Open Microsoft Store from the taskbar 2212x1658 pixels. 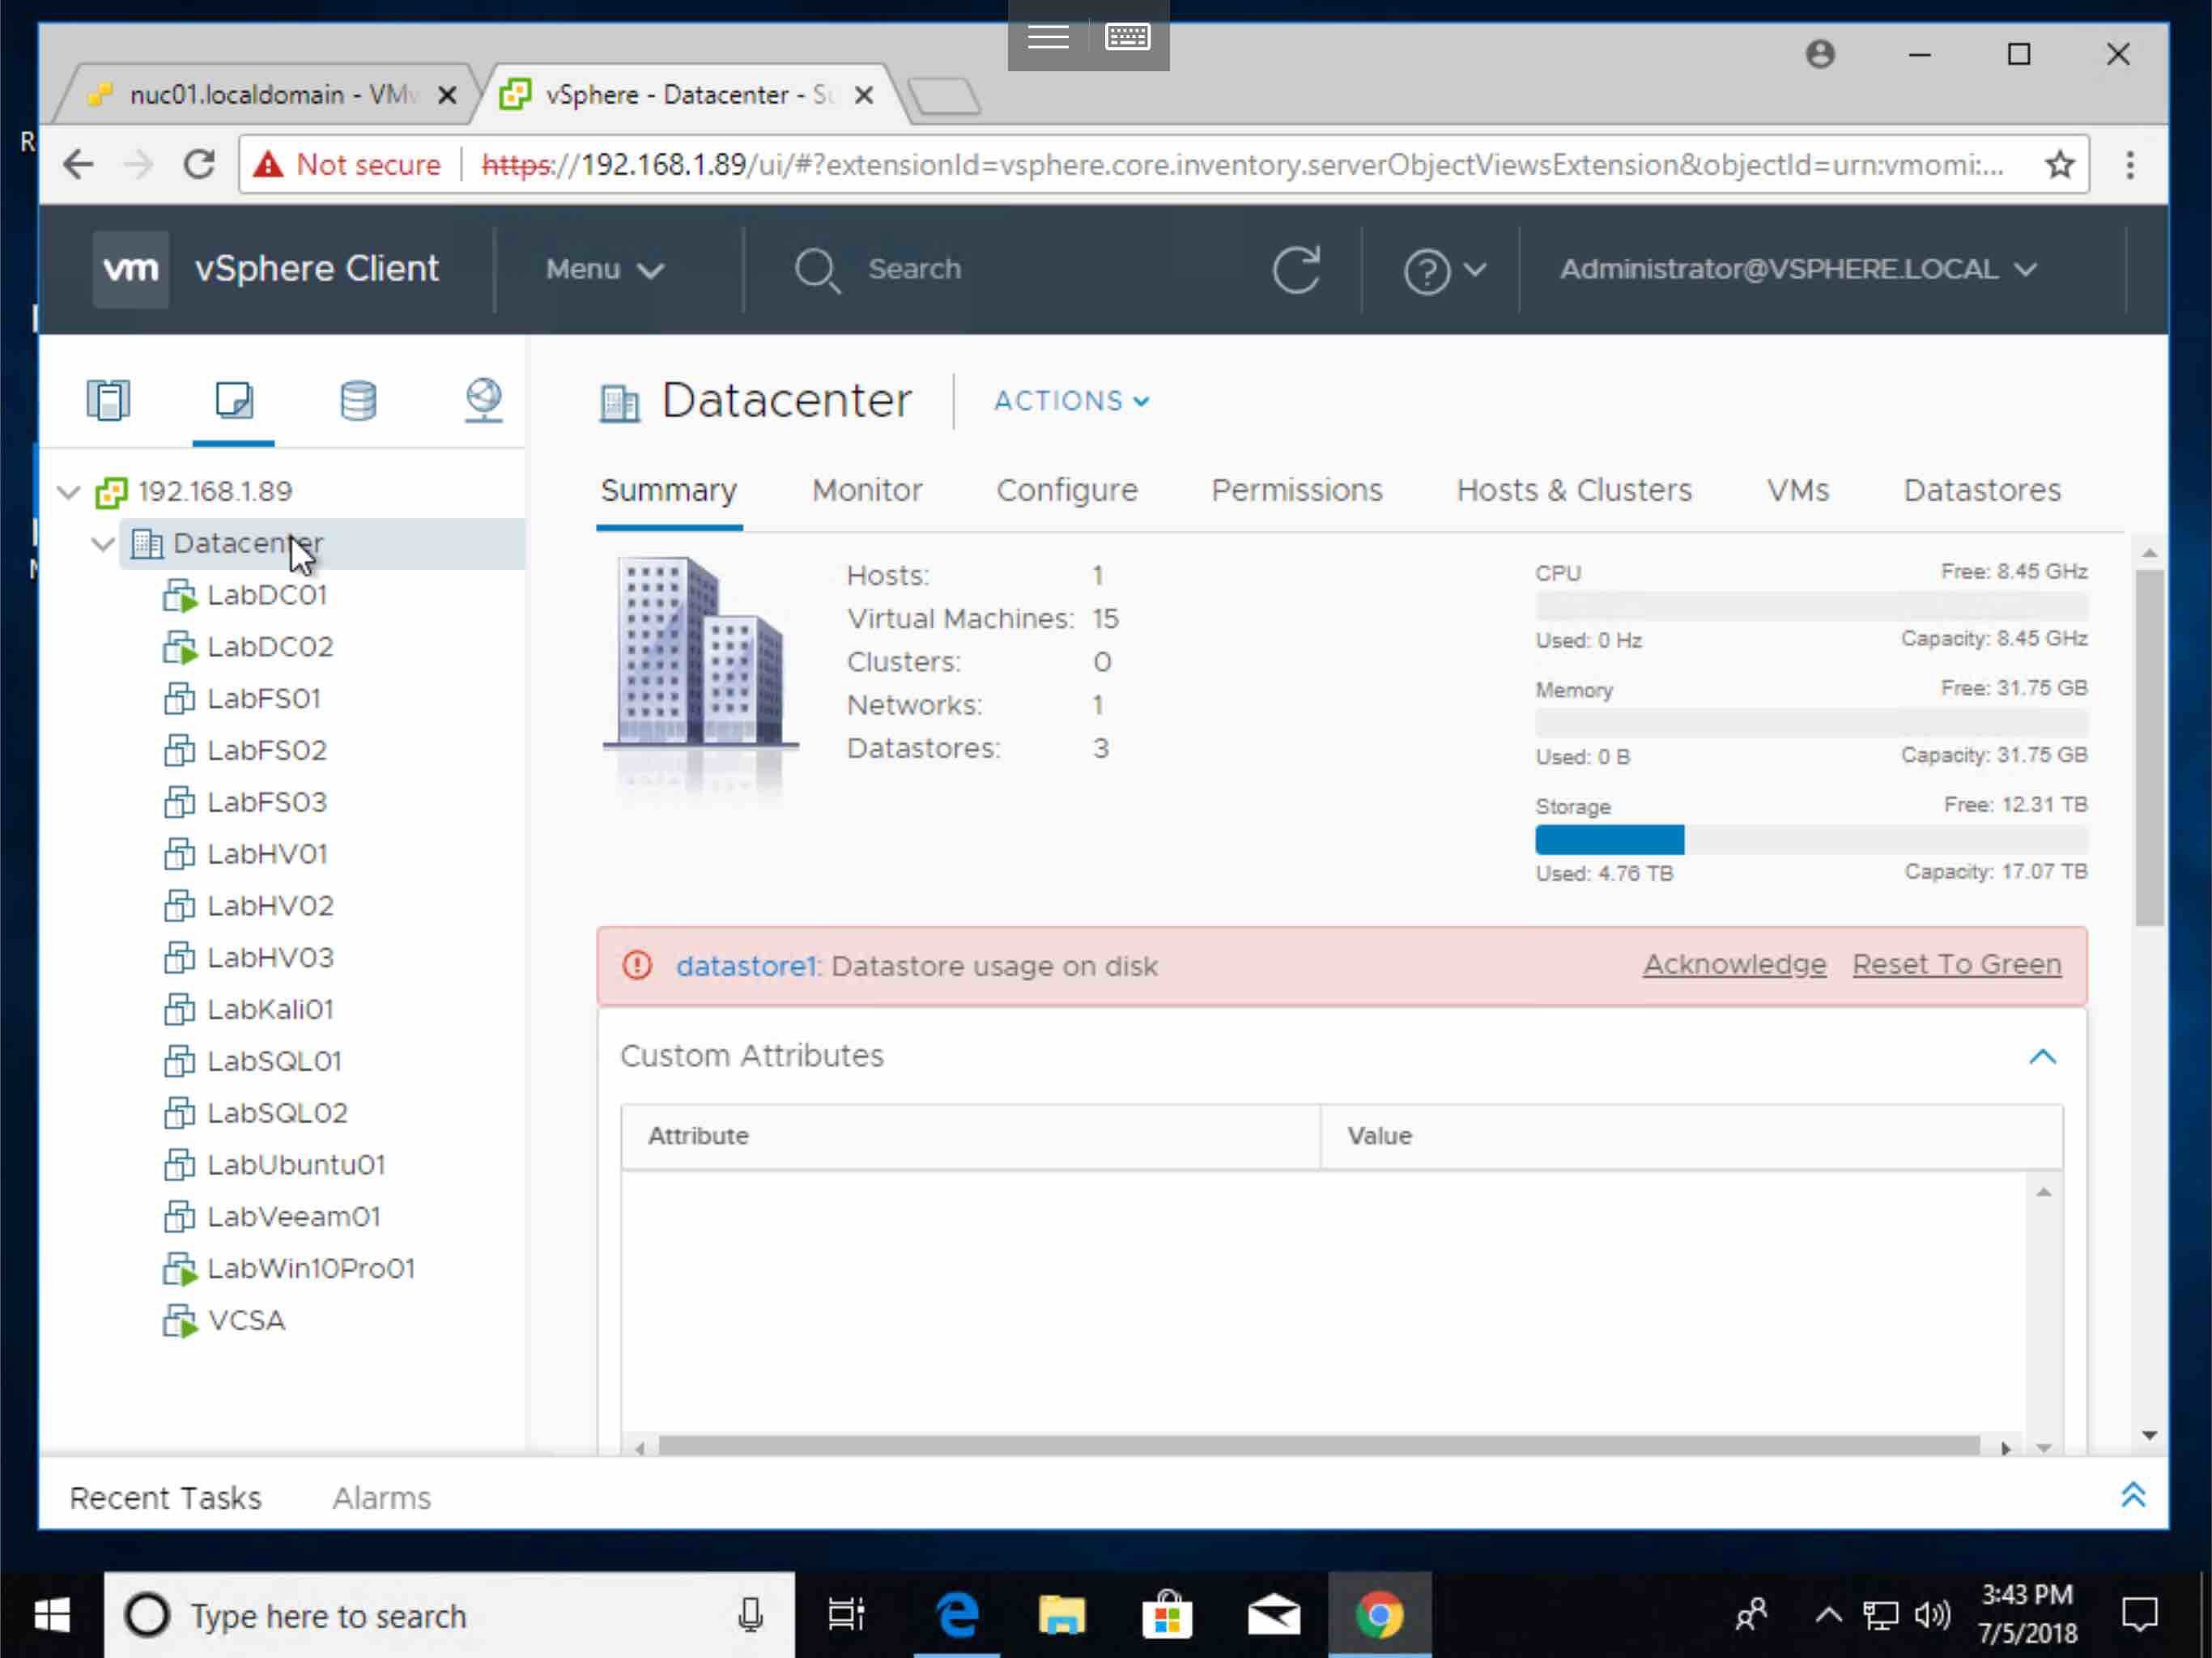(1167, 1615)
